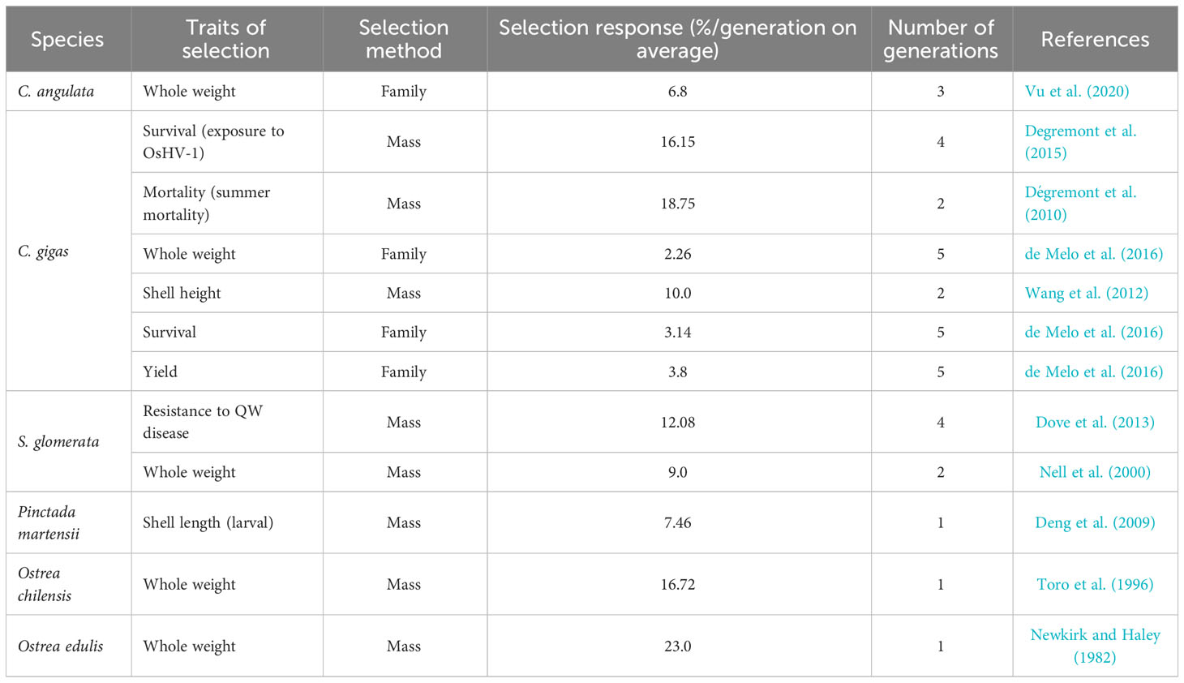Open the Dégremont et al. (2010) citation
1184x683 pixels.
pyautogui.click(x=1080, y=204)
